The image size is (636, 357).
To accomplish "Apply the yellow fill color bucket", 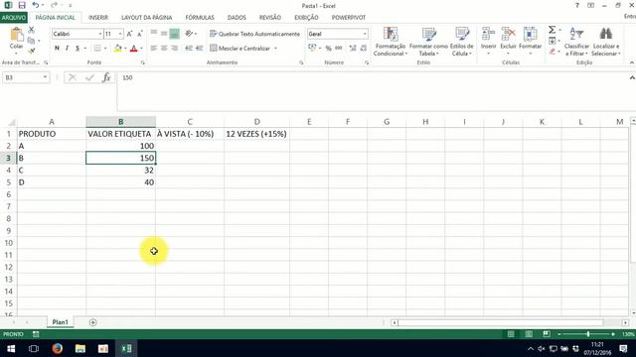I will click(117, 49).
